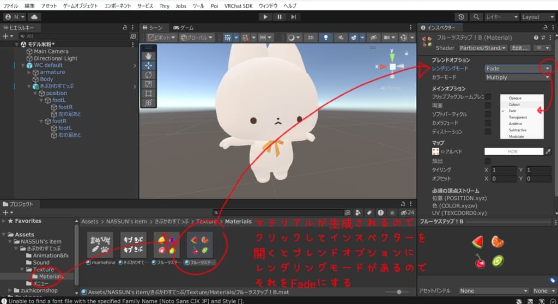
Task: Open the Sound folder
Action: click(41, 263)
